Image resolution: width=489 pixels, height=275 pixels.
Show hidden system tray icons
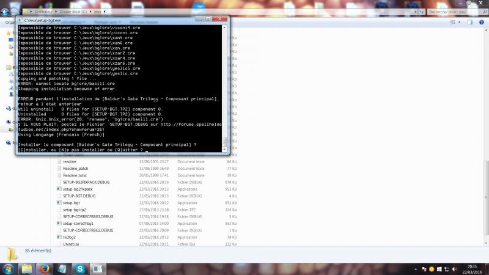tap(416, 269)
